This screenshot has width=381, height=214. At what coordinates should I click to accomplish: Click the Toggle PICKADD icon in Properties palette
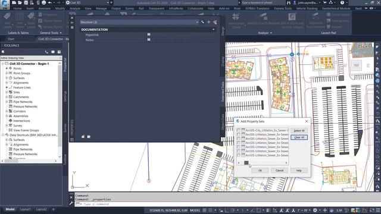point(202,22)
